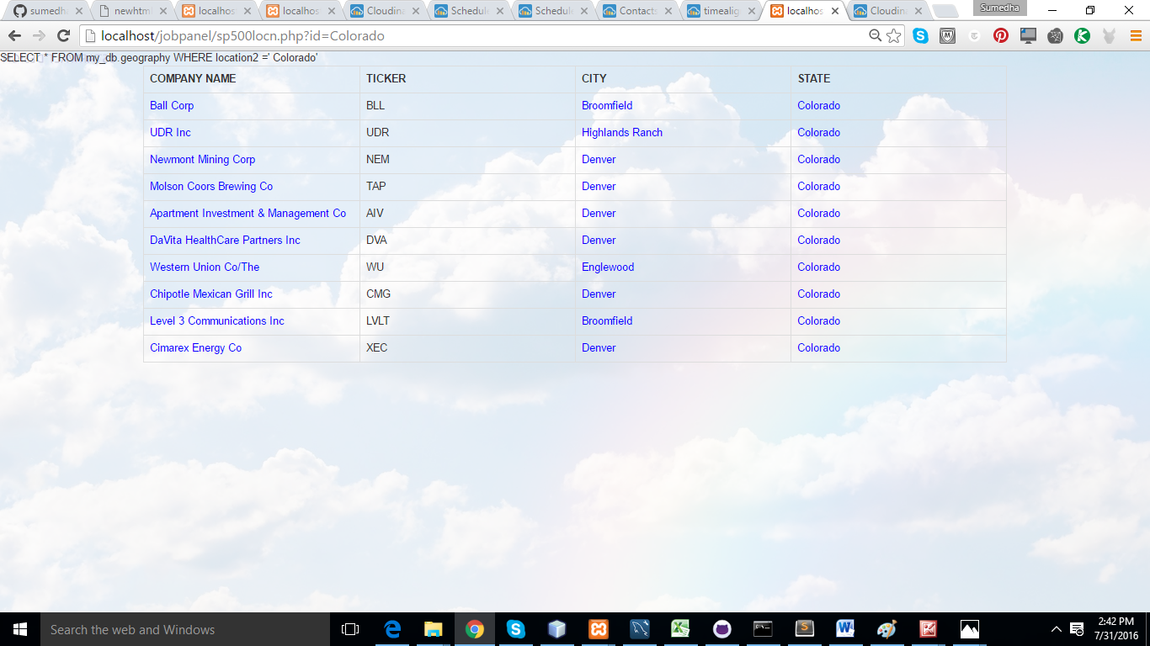Screen dimensions: 1150x646
Task: Click the browser forward arrow
Action: pos(39,36)
